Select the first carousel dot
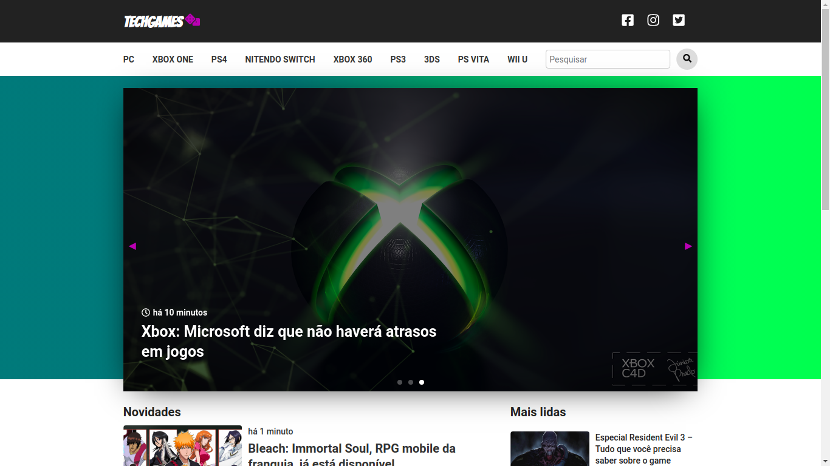The image size is (830, 466). [x=400, y=382]
